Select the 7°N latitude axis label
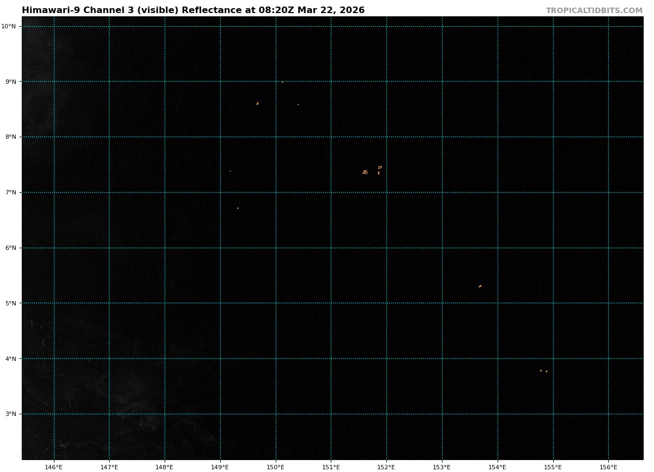The height and width of the screenshot is (472, 654). pos(11,192)
